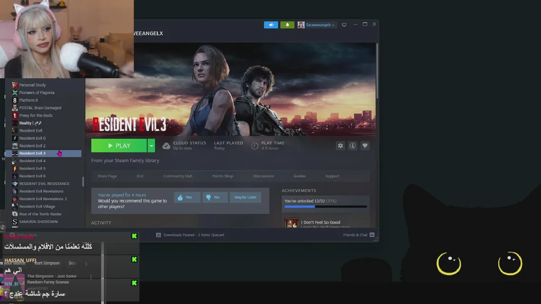The image size is (541, 304).
Task: Click the Platform 8 game icon
Action: click(15, 100)
